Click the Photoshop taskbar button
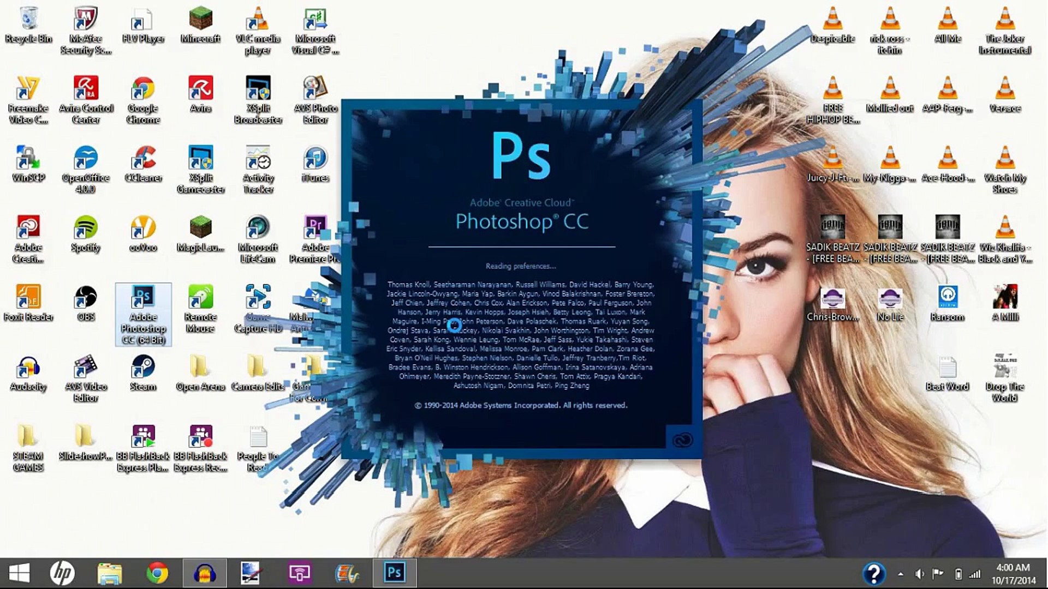The image size is (1048, 589). tap(395, 573)
